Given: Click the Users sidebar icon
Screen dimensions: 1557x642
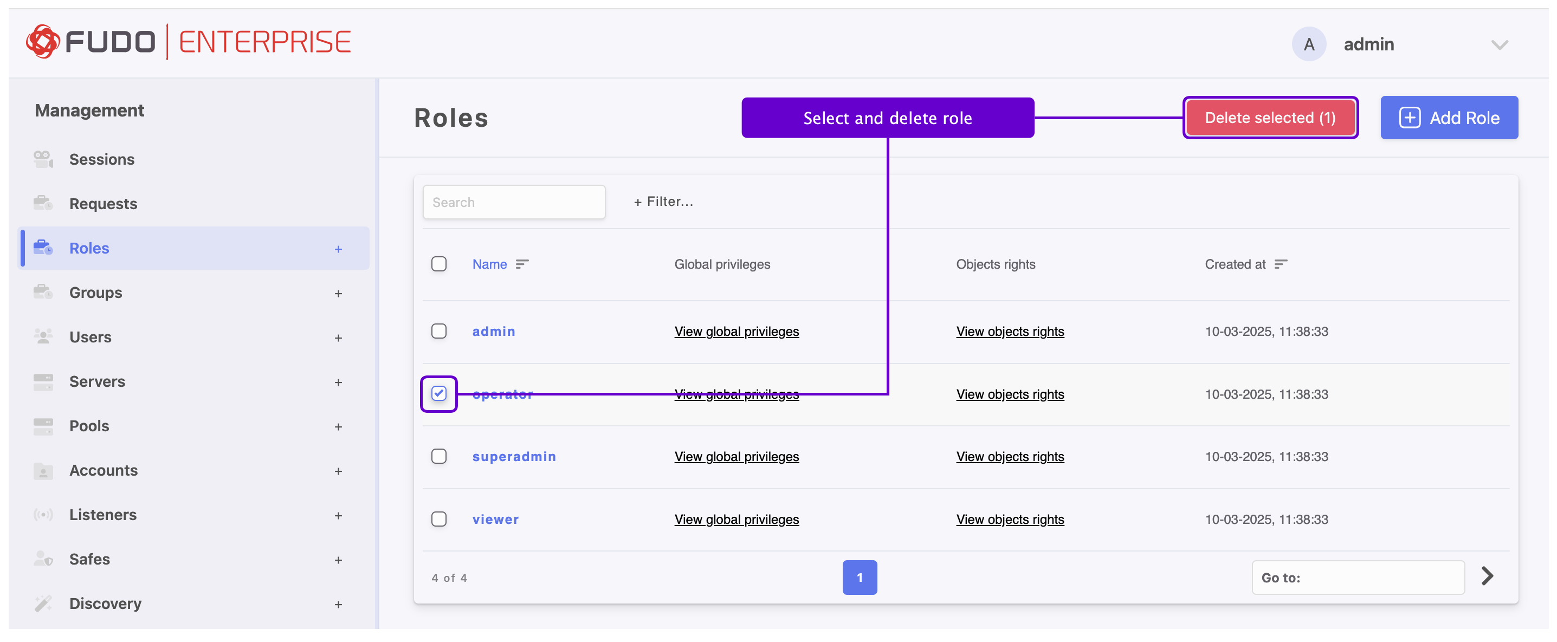Looking at the screenshot, I should coord(43,337).
